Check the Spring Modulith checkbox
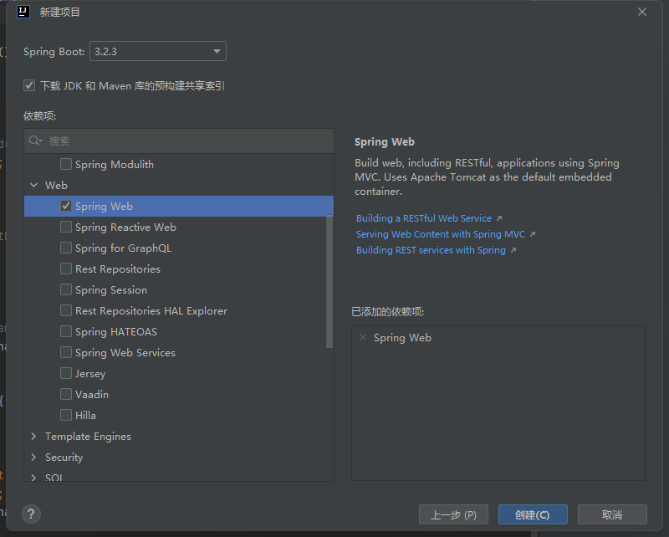Screen dimensions: 669x537 click(66, 164)
